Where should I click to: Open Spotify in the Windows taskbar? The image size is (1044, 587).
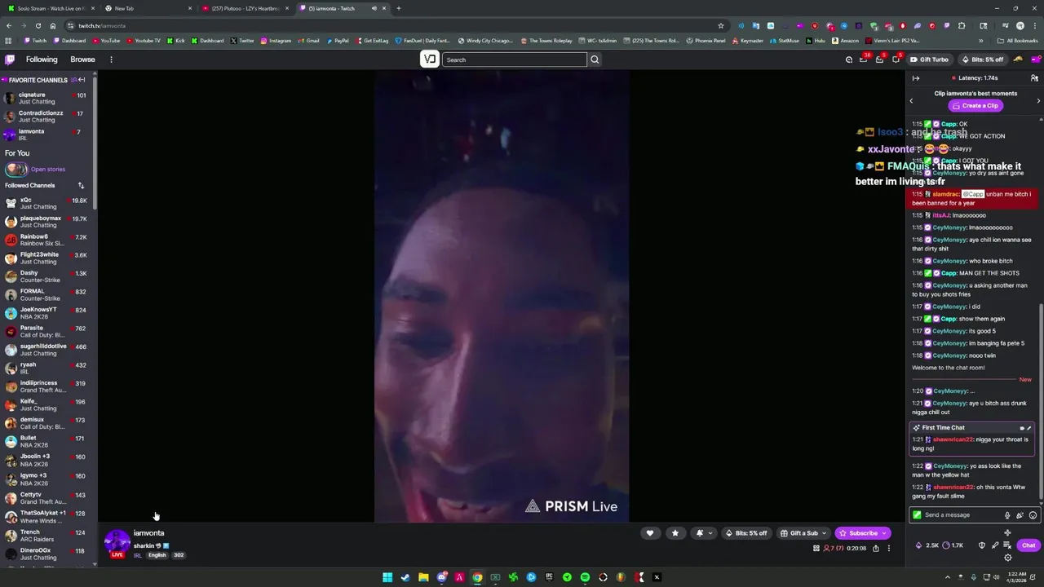coord(585,577)
